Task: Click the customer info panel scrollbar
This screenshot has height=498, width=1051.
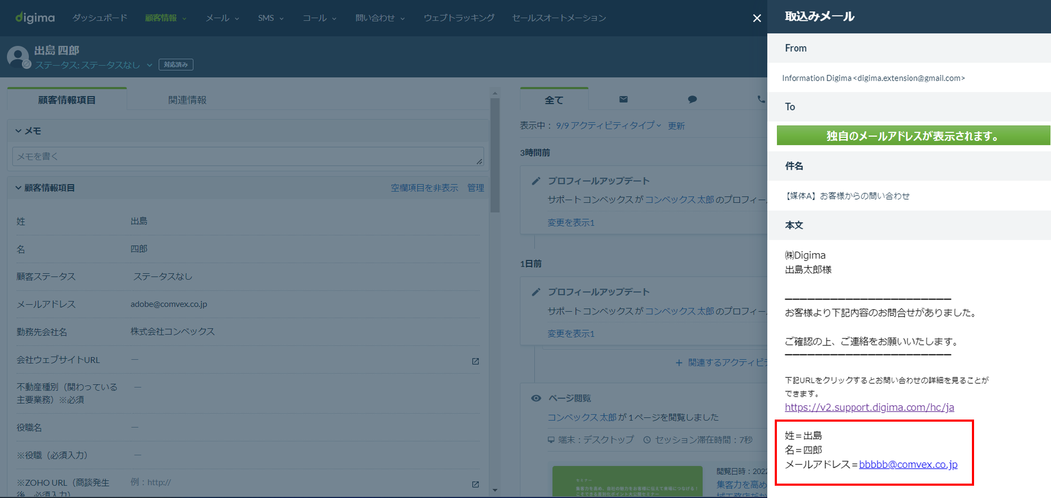Action: click(495, 155)
